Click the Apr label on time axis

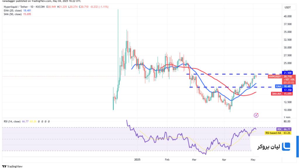(x=224, y=160)
